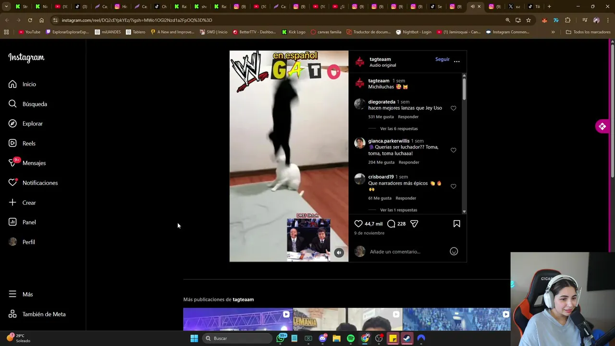Like the reel with the heart icon

pos(358,223)
